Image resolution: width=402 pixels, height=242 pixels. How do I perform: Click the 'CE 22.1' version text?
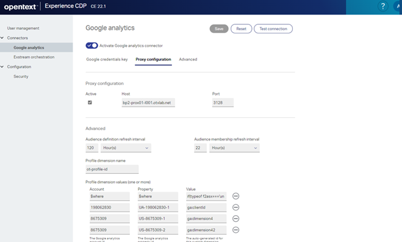pos(98,6)
